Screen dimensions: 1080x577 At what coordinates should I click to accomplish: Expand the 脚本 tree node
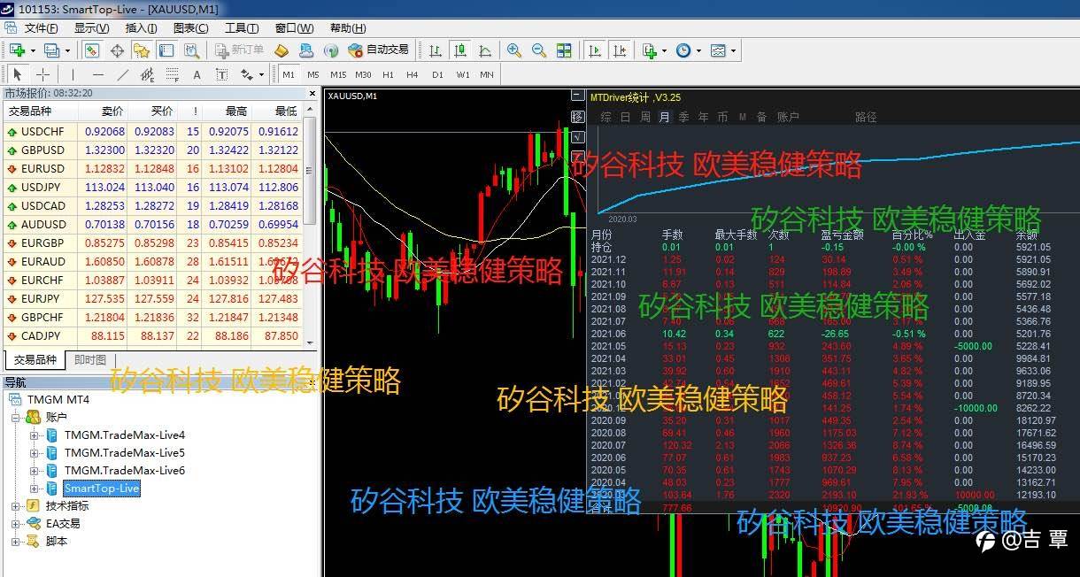16,542
